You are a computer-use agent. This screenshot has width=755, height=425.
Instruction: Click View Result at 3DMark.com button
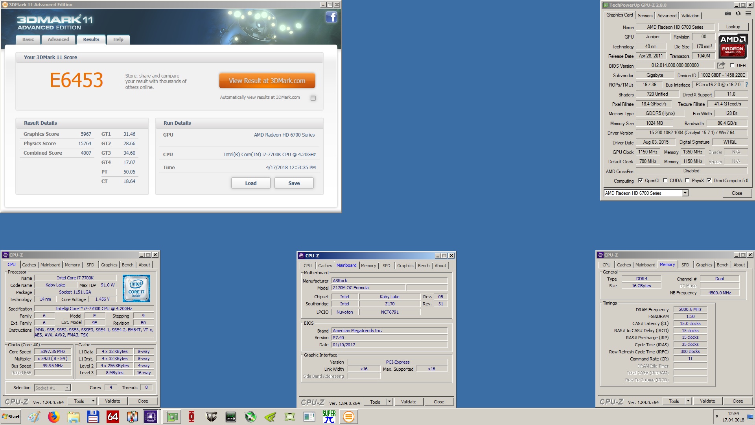[267, 81]
